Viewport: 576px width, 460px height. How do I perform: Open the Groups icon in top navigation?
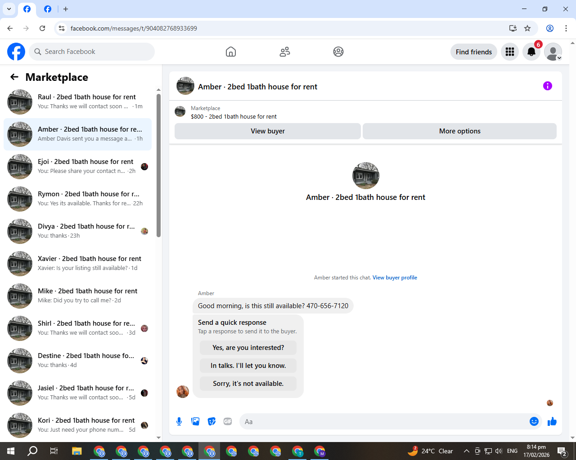coord(338,52)
